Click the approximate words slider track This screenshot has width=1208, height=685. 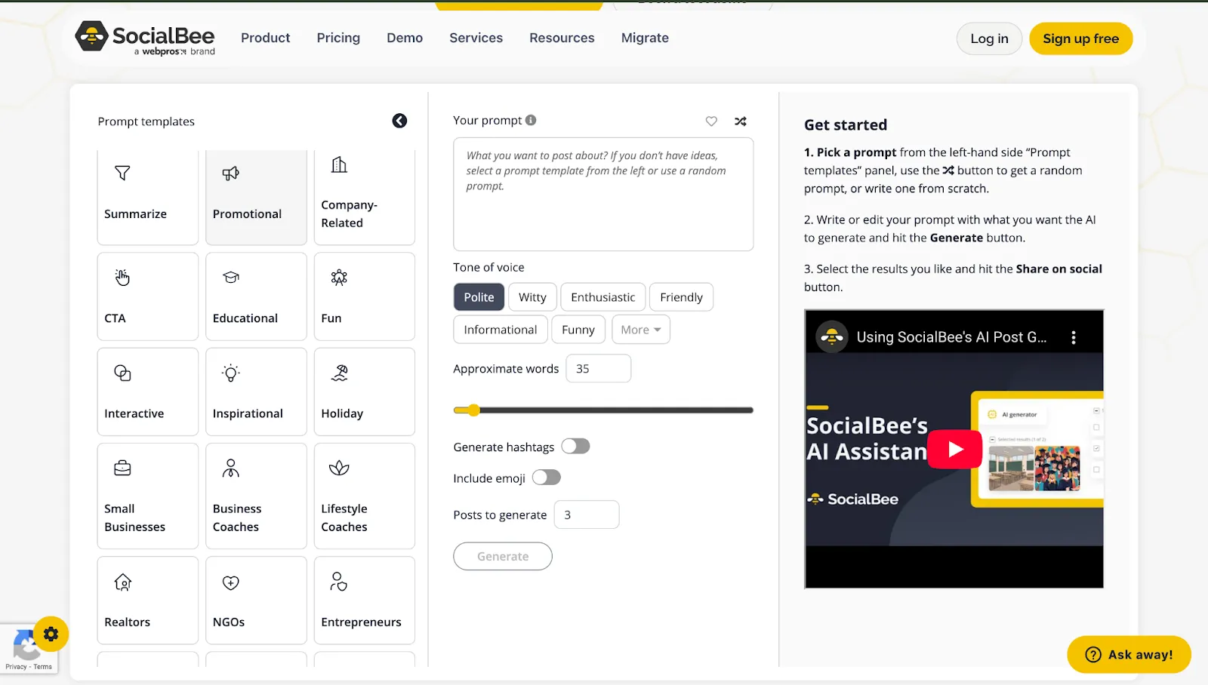tap(603, 410)
